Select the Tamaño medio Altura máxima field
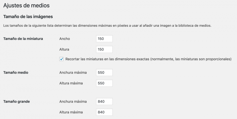The height and width of the screenshot is (119, 237). (104, 83)
